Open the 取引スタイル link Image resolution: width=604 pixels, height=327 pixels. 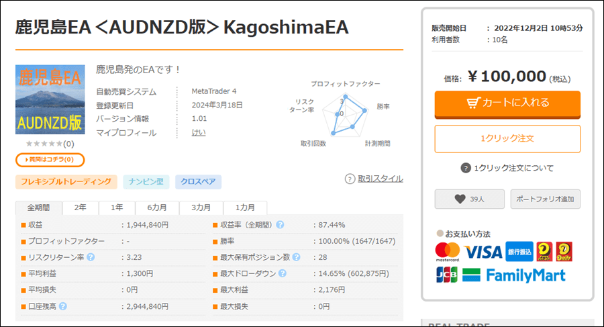click(x=381, y=179)
